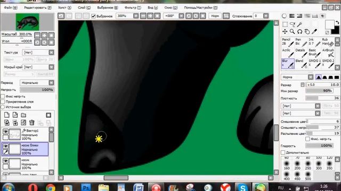Select the rotate canvas tool
This screenshot has width=341, height=191.
pos(299,32)
